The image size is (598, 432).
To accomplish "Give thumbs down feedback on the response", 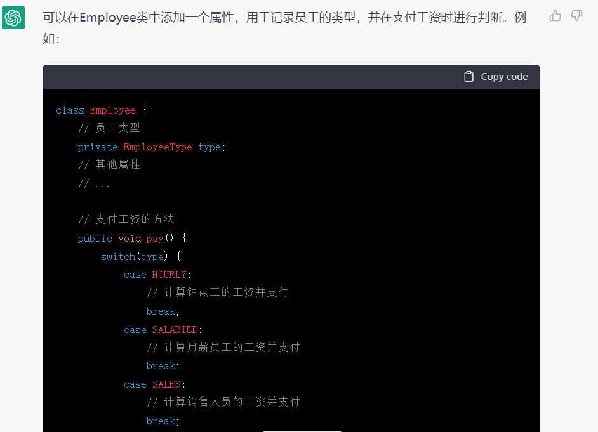I will click(576, 16).
